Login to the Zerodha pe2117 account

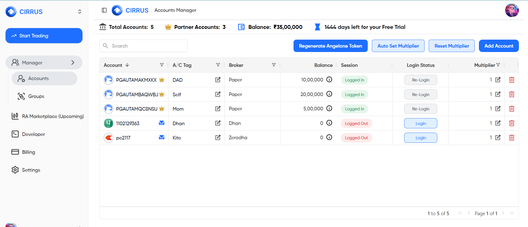[420, 138]
